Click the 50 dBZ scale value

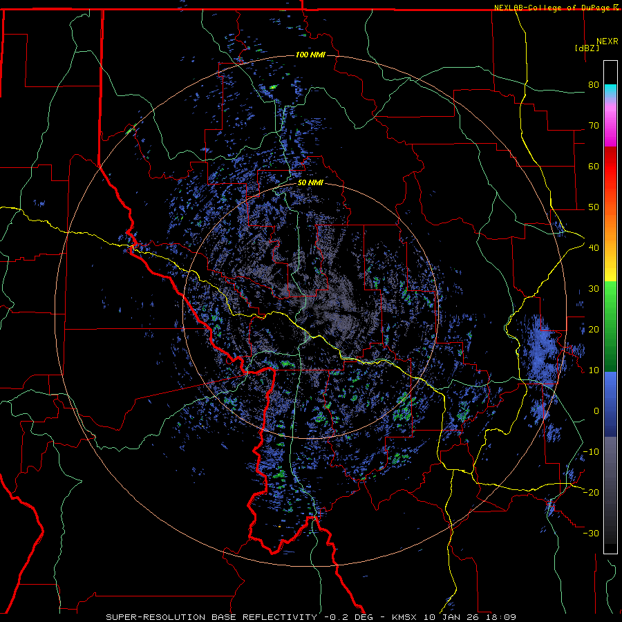594,207
